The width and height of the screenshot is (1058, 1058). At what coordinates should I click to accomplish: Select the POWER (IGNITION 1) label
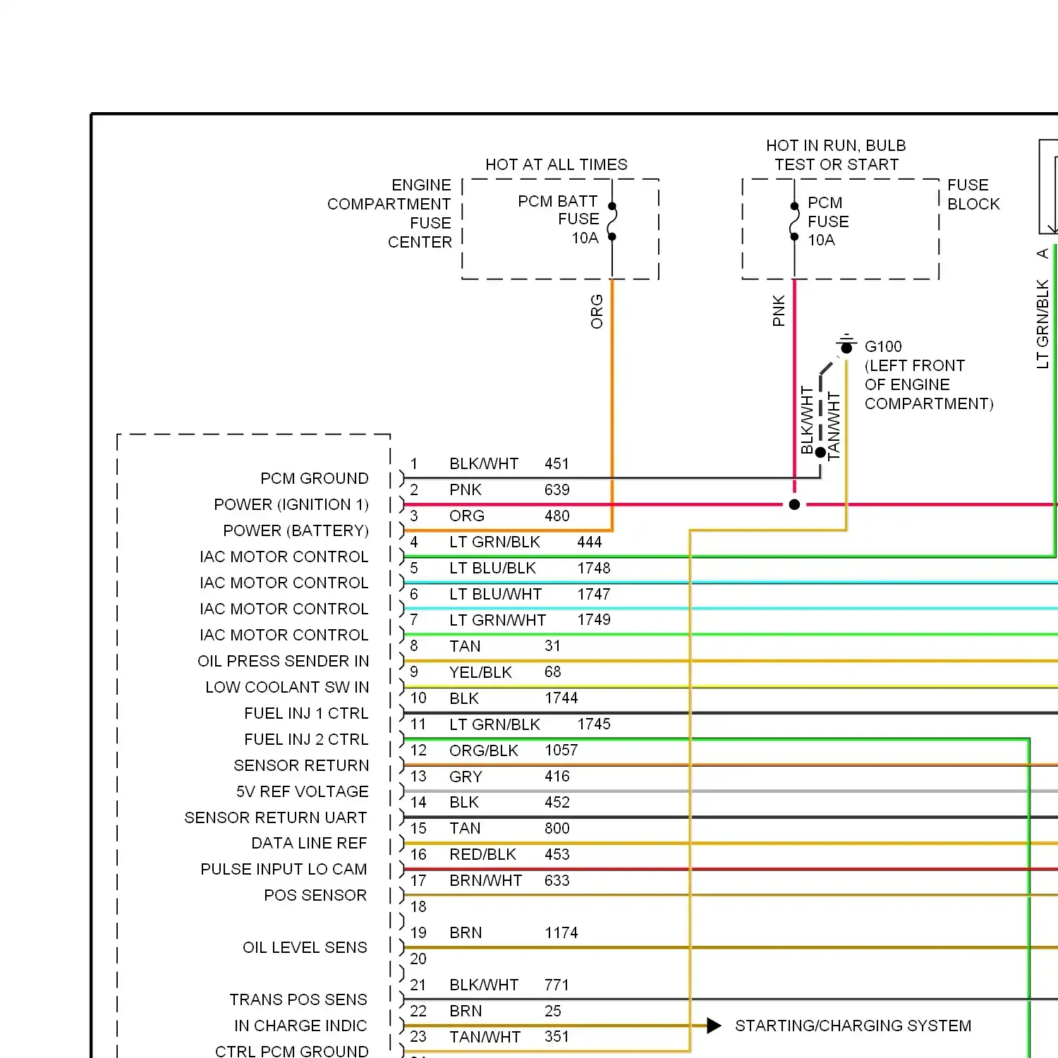tap(291, 504)
